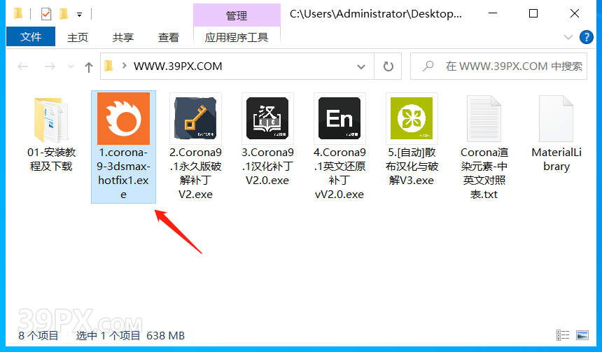This screenshot has height=352, width=602.
Task: Switch to details view in status bar
Action: pos(563,335)
